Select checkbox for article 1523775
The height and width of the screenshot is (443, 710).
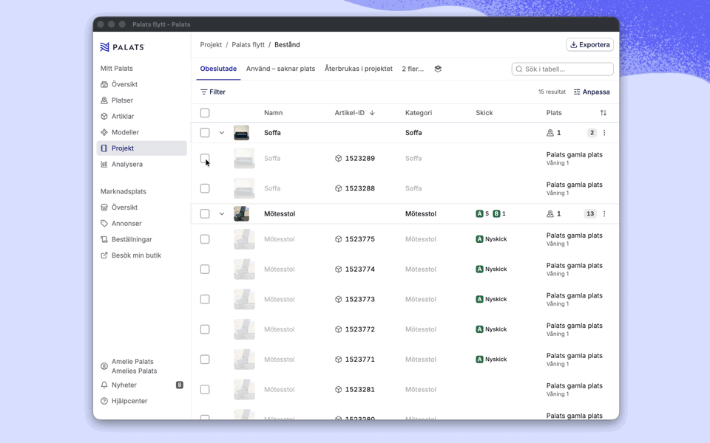click(x=205, y=239)
